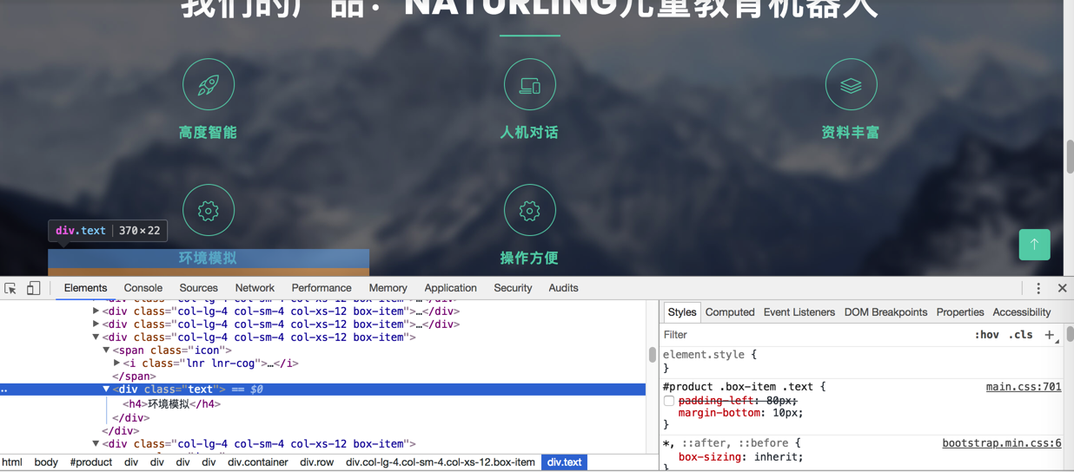Viewport: 1074px width, 472px height.
Task: Open the Performance tab
Action: point(322,288)
